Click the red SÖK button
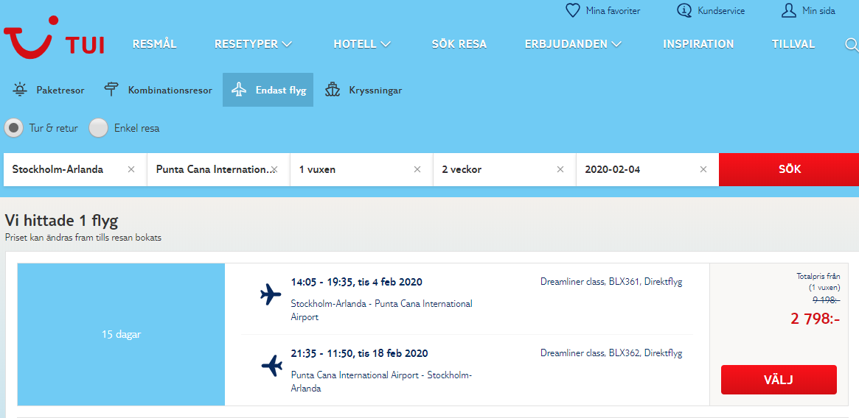This screenshot has width=859, height=418. coord(790,169)
